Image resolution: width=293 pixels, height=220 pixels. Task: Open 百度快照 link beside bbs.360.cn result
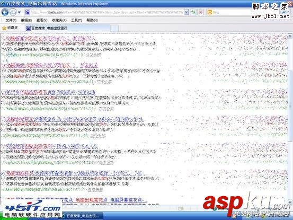coord(95,190)
